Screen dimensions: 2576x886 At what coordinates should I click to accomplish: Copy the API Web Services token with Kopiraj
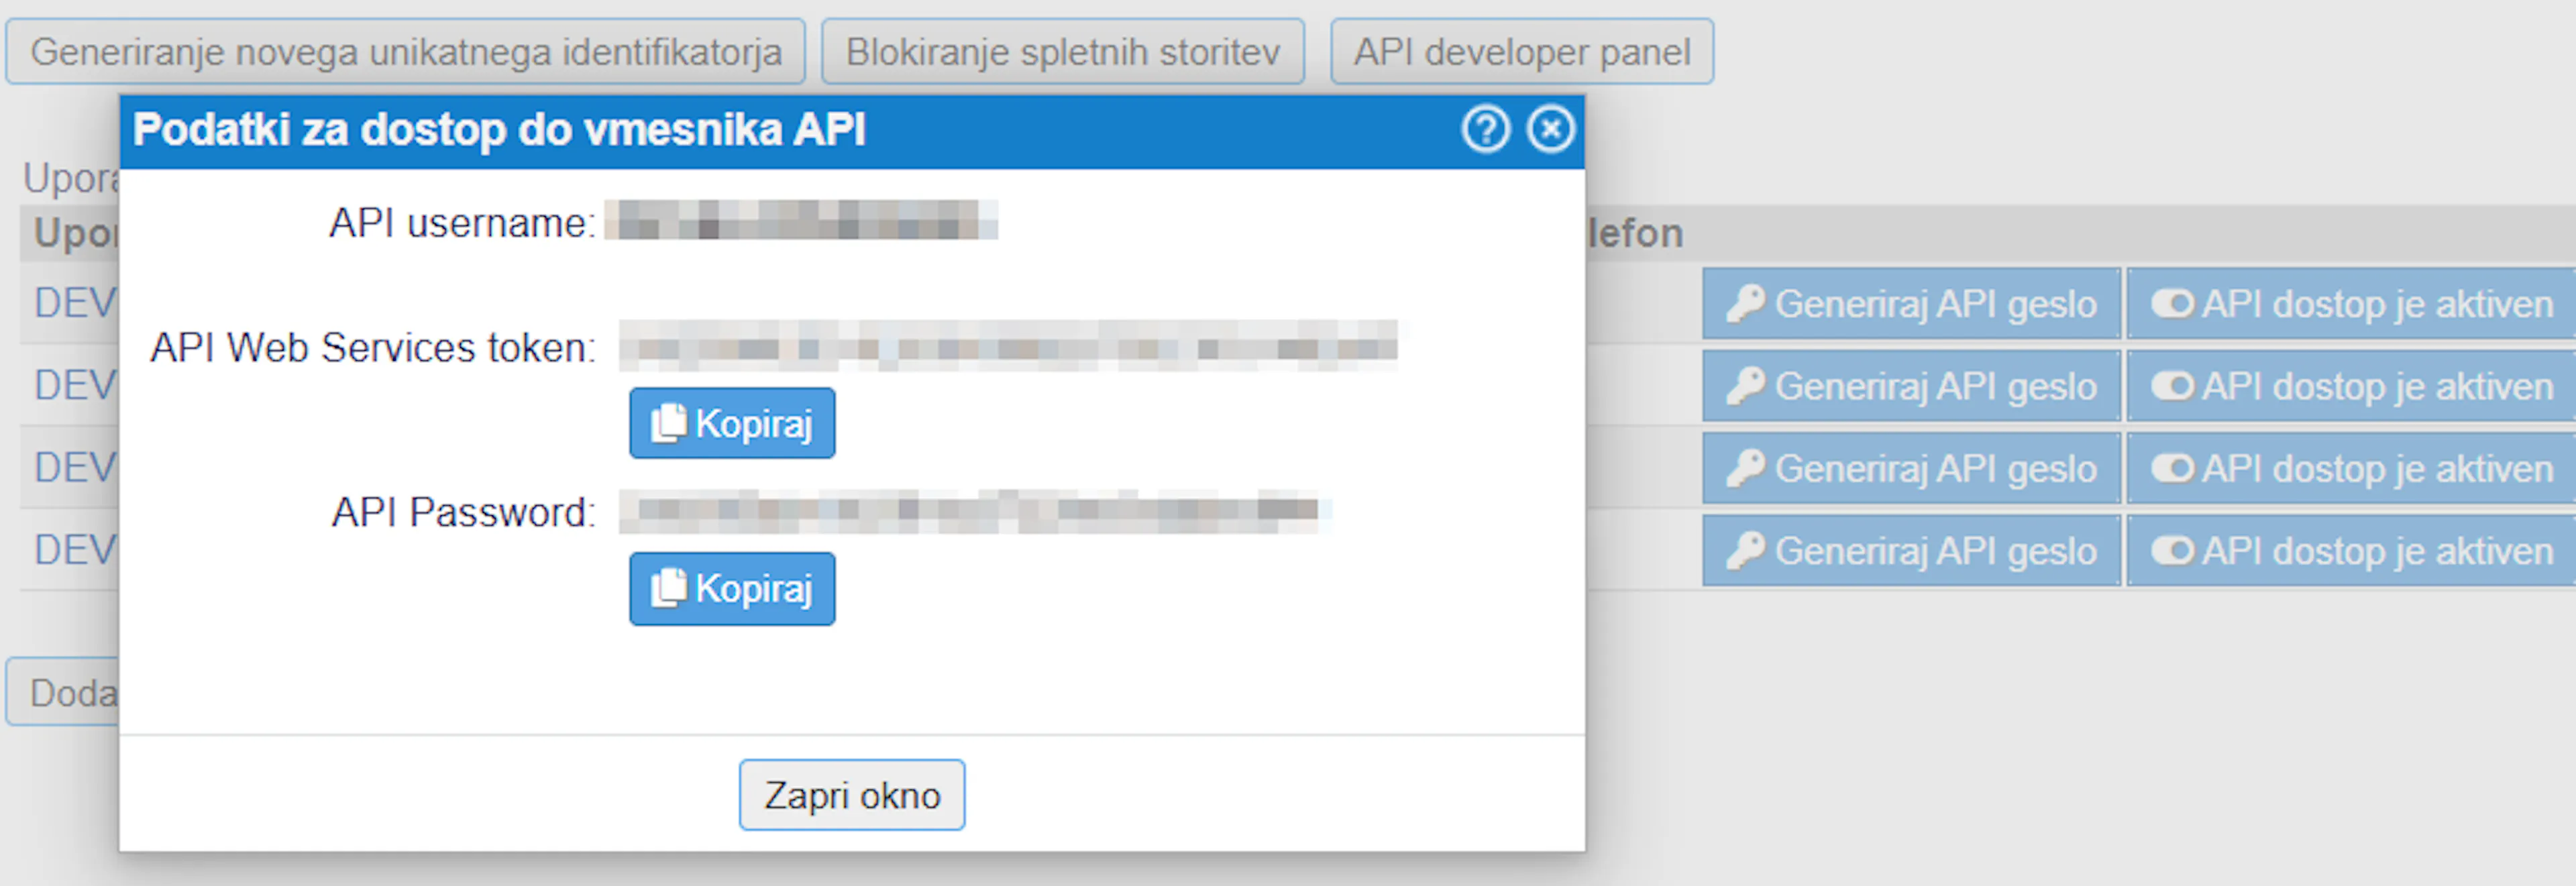click(x=731, y=422)
